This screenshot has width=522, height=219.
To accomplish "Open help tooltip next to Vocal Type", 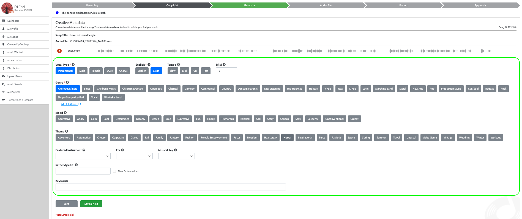I will (x=73, y=65).
